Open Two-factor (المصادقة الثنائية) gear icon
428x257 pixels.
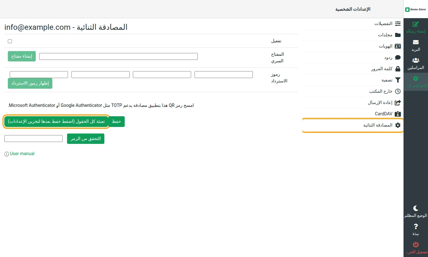pos(398,125)
